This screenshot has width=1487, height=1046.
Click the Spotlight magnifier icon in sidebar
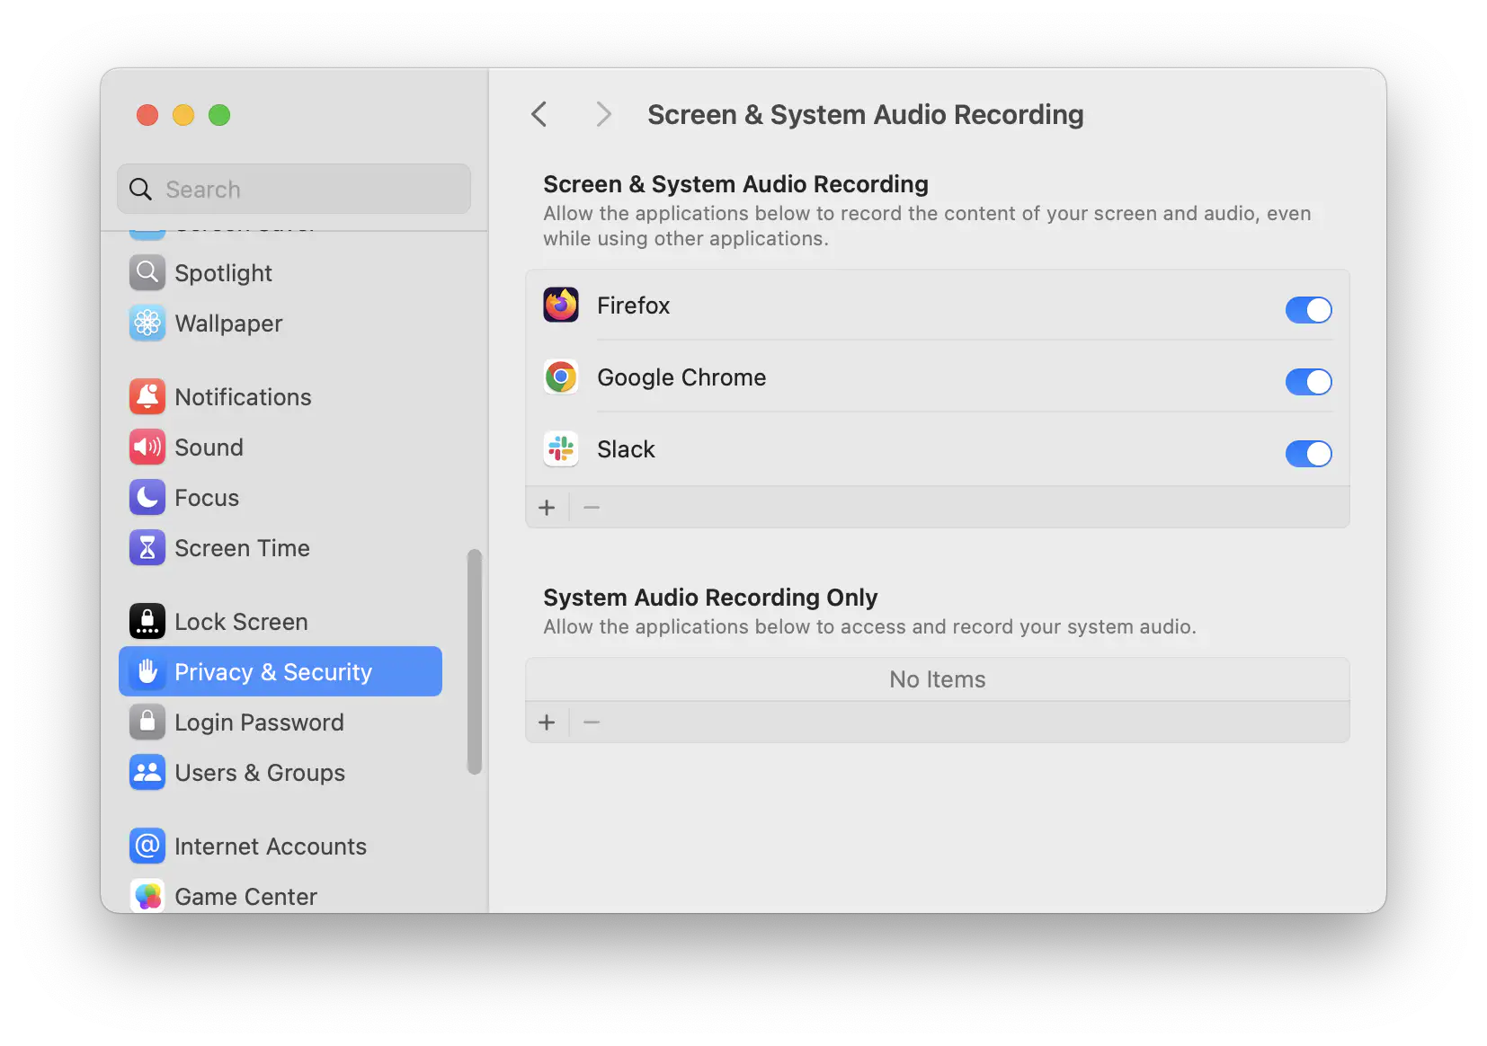[x=147, y=273]
